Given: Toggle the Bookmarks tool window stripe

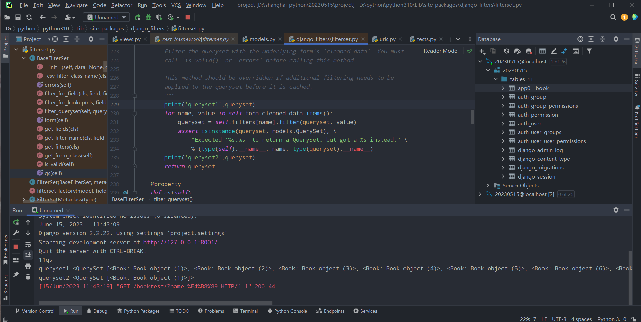Looking at the screenshot, I should pos(5,249).
